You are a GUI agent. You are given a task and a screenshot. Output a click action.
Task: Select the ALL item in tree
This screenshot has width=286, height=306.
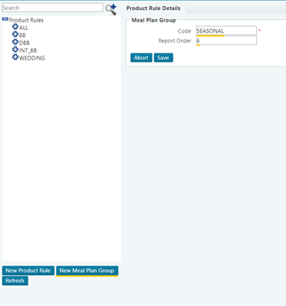coord(24,28)
